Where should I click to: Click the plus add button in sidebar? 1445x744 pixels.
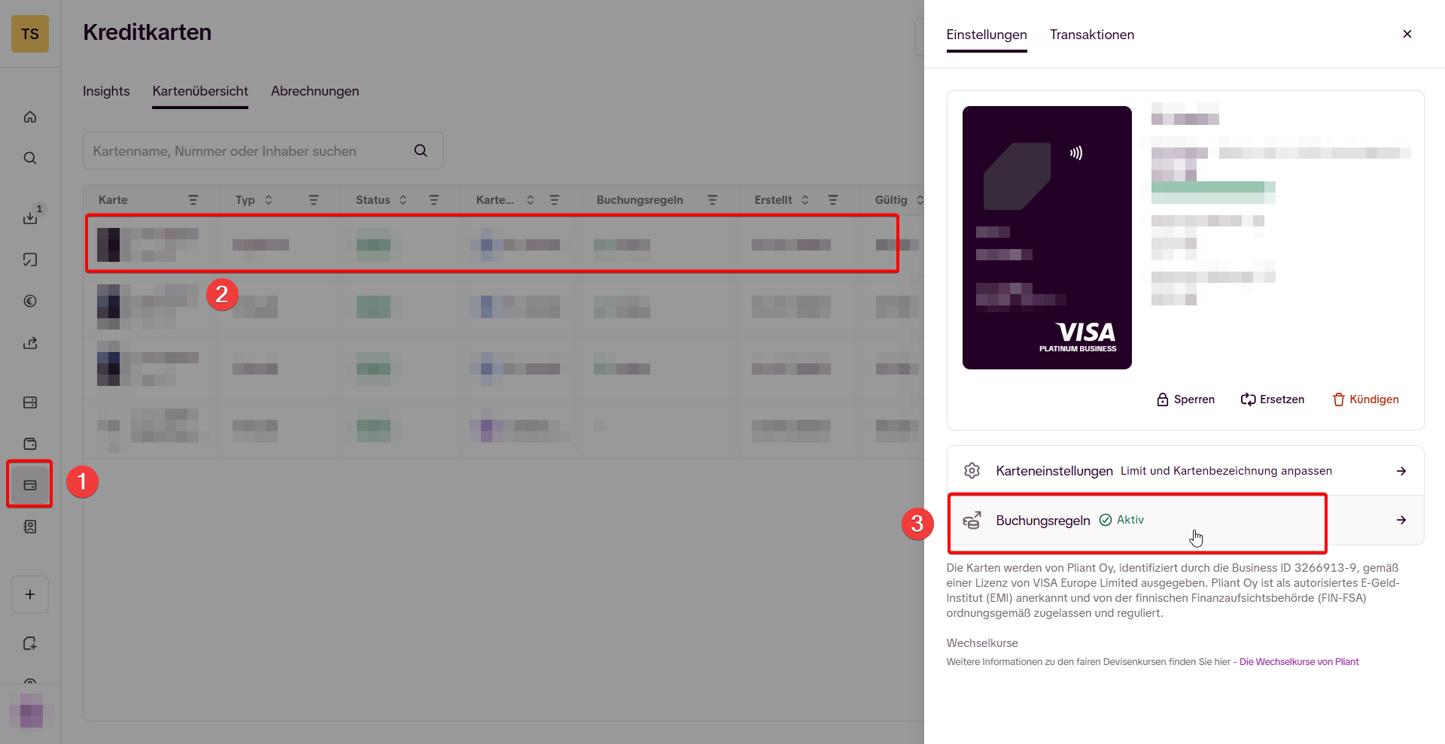point(30,594)
